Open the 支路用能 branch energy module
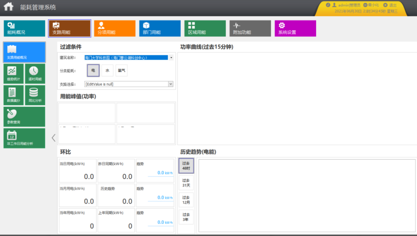This screenshot has width=417, height=236. pos(69,29)
